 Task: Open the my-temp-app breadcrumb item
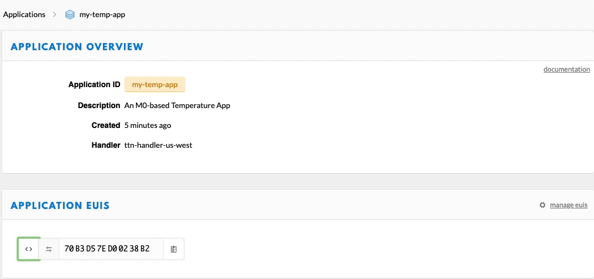102,15
